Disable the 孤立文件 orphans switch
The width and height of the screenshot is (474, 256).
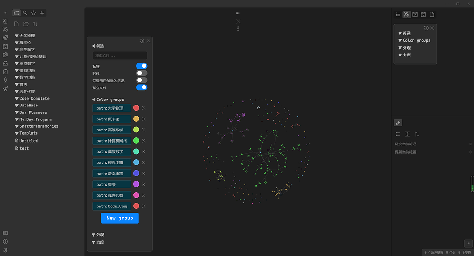[142, 87]
